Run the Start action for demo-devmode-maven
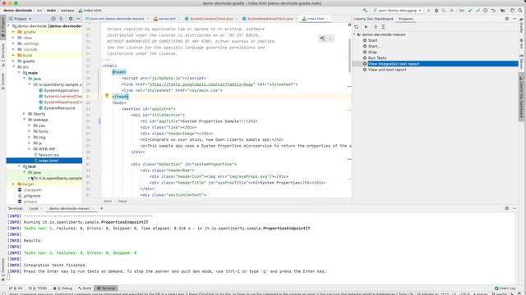Viewport: 526px width, 295px height. coord(372,40)
